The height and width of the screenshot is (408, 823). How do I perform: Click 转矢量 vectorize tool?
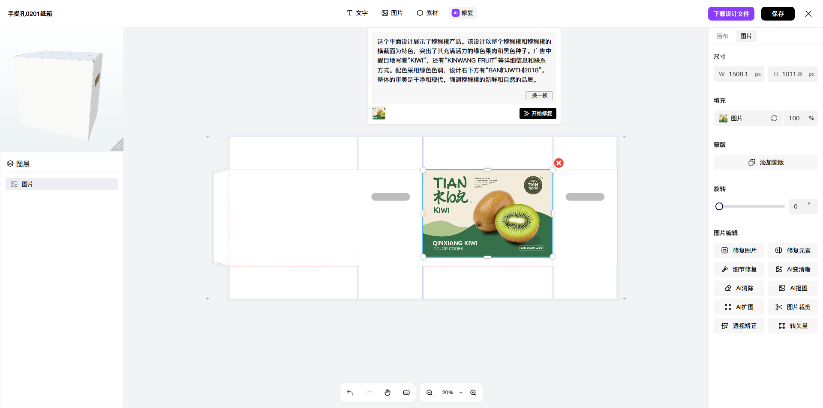pos(793,326)
